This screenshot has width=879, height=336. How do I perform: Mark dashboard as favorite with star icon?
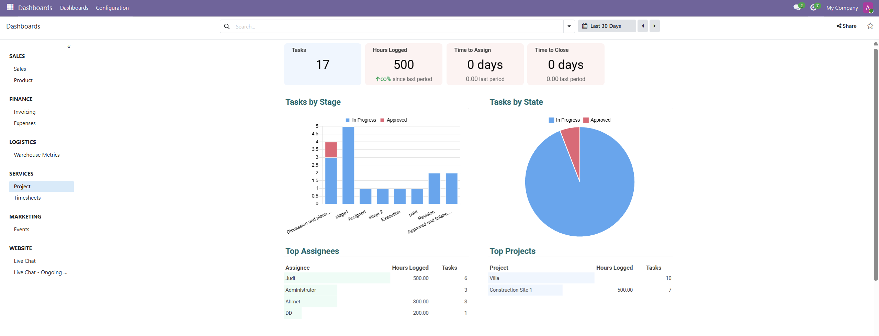(x=870, y=26)
